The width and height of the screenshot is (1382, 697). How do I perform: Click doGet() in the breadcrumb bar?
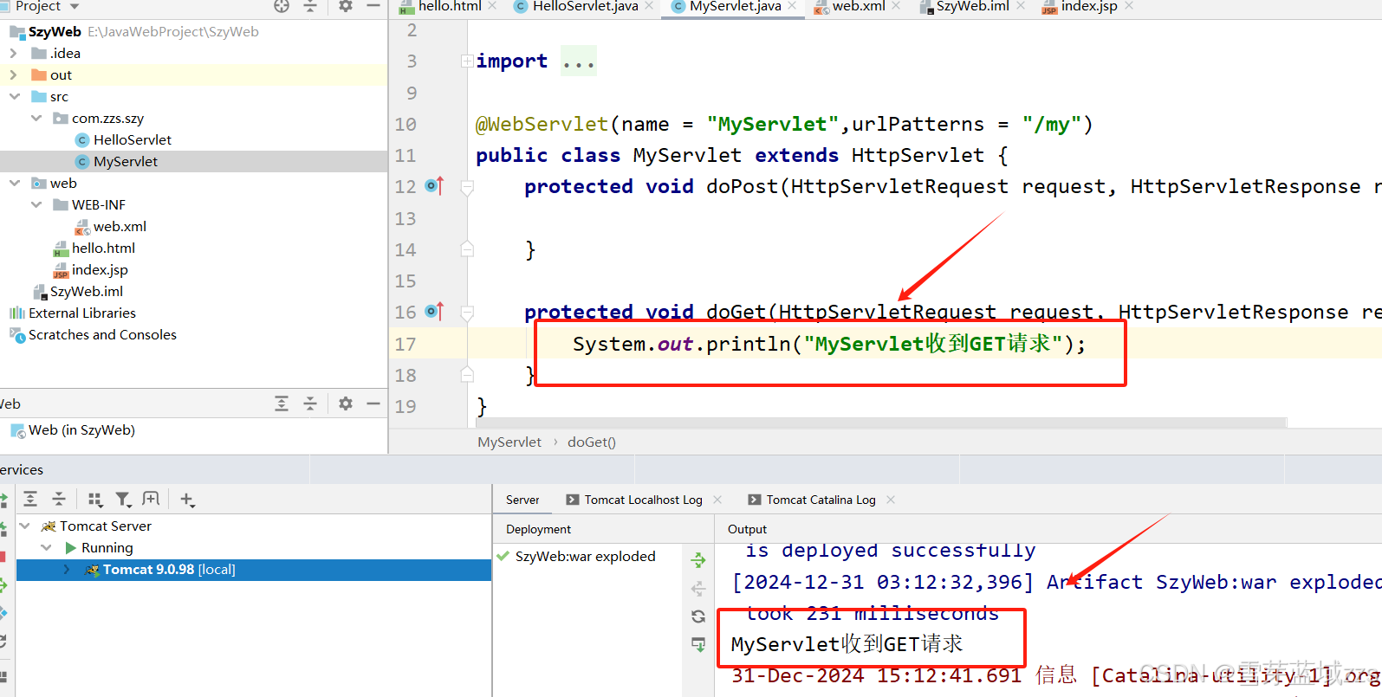592,442
